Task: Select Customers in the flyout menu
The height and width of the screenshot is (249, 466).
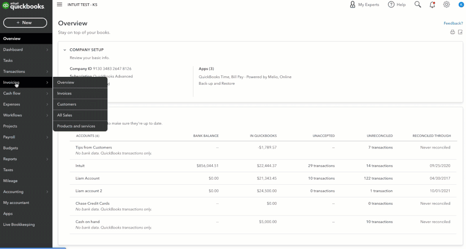Action: (x=80, y=104)
